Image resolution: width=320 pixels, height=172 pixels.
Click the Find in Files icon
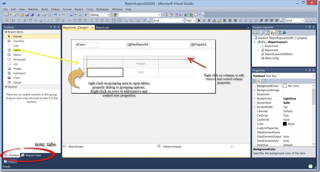pos(115,15)
